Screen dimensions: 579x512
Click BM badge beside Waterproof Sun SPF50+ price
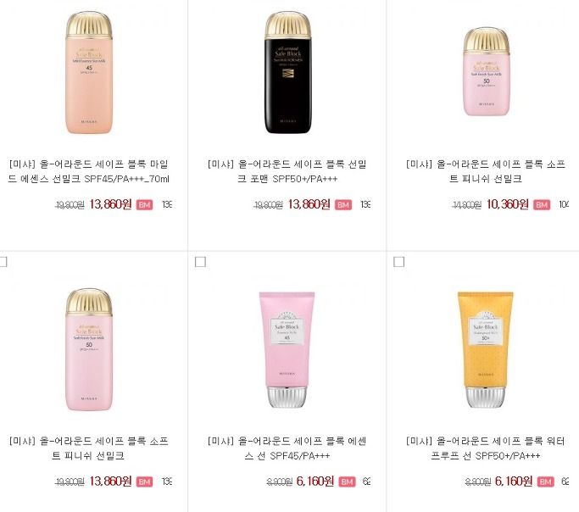[546, 481]
